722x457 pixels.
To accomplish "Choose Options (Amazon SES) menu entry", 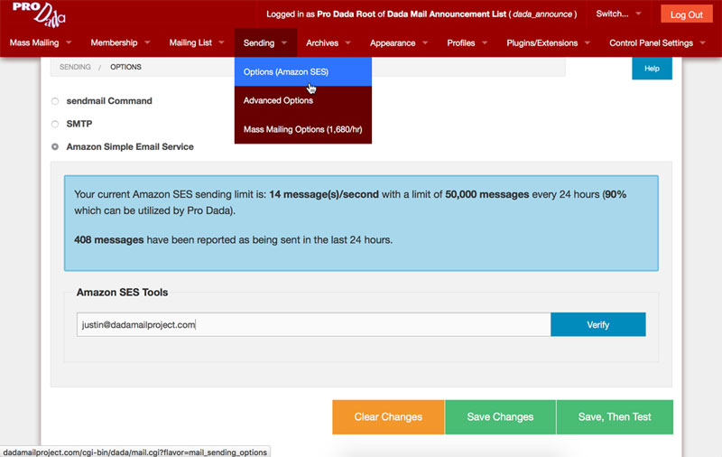I will pyautogui.click(x=303, y=72).
